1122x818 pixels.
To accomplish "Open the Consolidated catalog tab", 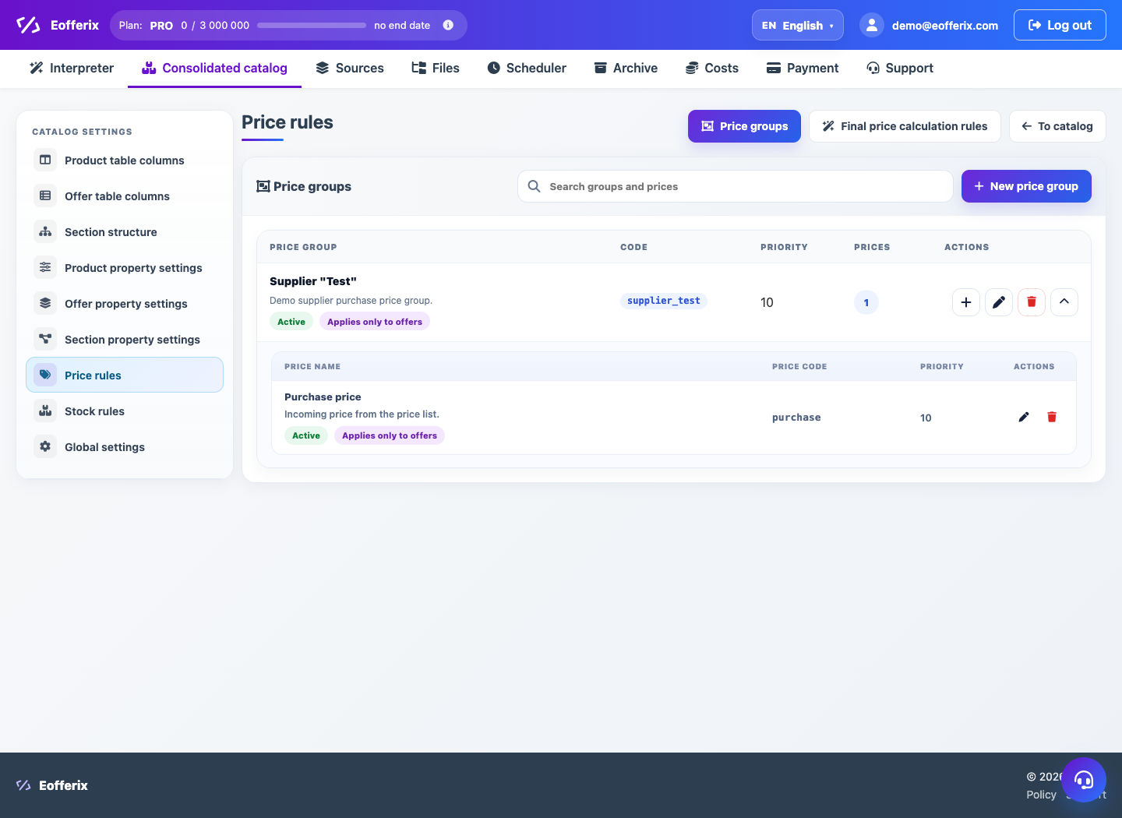I will tap(214, 68).
